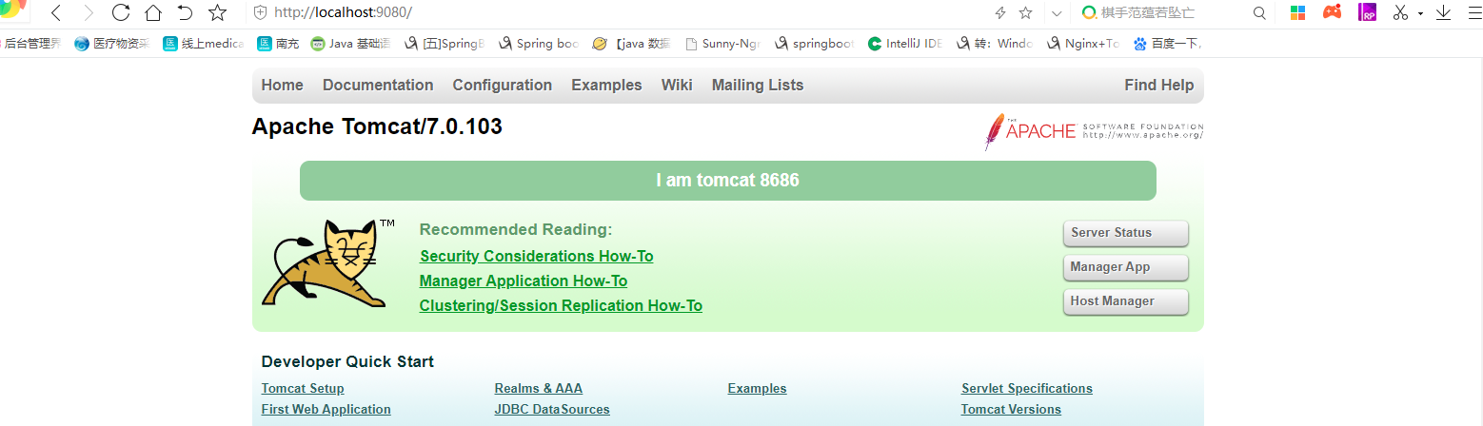Open the Nginx+To bookmark
The width and height of the screenshot is (1483, 426).
pyautogui.click(x=1083, y=44)
